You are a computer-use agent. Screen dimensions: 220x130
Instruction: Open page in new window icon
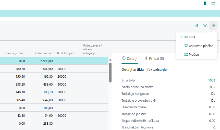click(x=213, y=3)
